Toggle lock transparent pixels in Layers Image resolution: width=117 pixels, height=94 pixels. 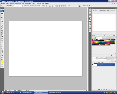[x=98, y=62]
